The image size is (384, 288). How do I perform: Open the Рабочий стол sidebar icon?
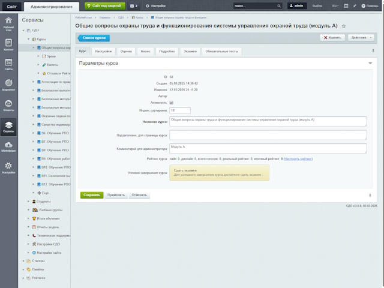(x=8, y=24)
